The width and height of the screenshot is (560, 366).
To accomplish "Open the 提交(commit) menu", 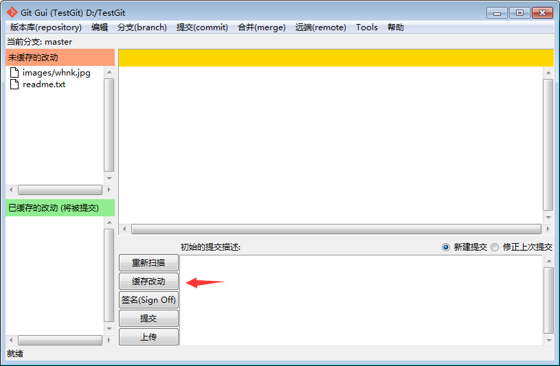I will coord(202,27).
